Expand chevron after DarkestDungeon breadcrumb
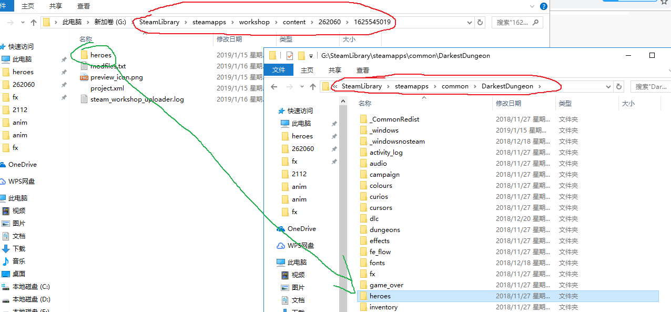Viewport: 671px width, 312px height. tap(540, 87)
